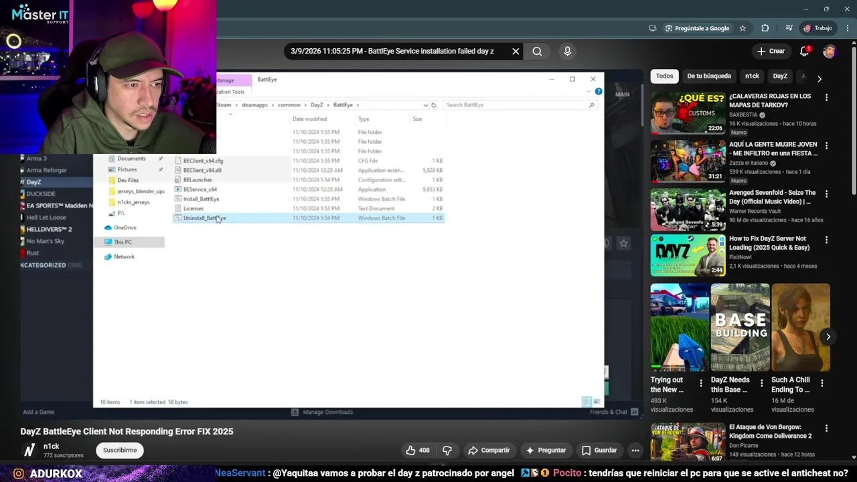
Task: Open OneDrive in Explorer navigation pane
Action: (125, 228)
